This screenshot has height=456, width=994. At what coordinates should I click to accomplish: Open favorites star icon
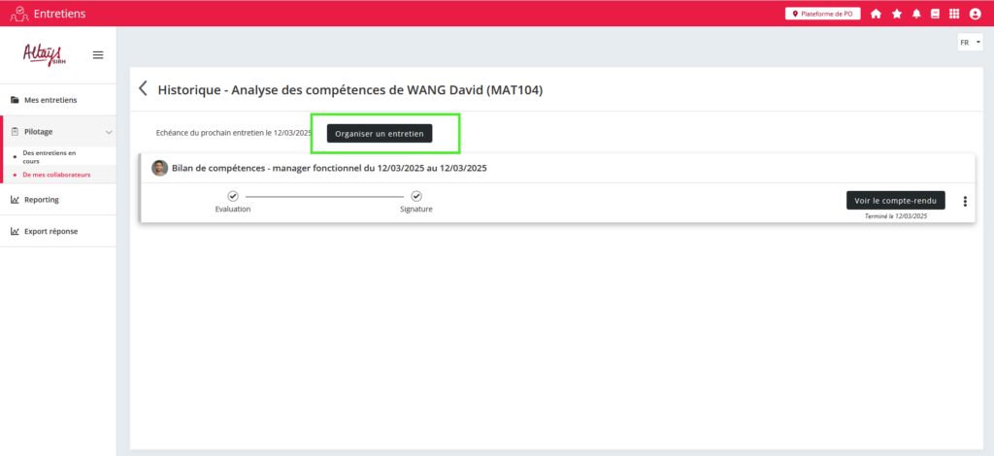click(x=896, y=14)
